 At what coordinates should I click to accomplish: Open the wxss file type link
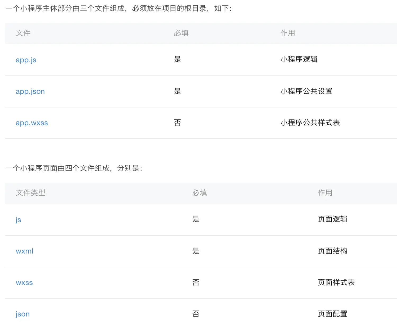click(x=24, y=283)
